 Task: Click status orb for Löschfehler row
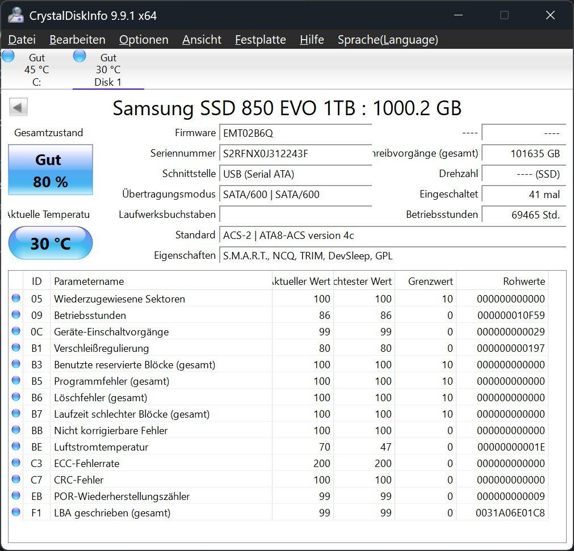point(16,397)
